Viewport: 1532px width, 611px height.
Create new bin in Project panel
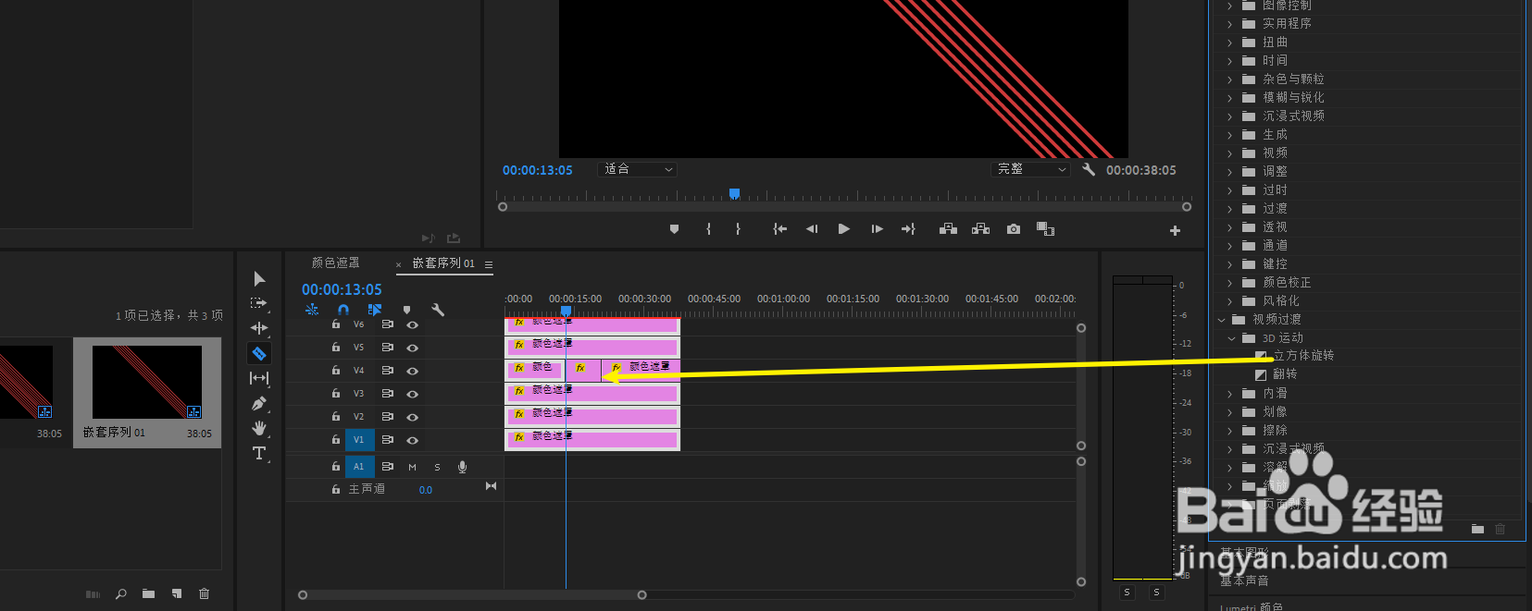[148, 593]
